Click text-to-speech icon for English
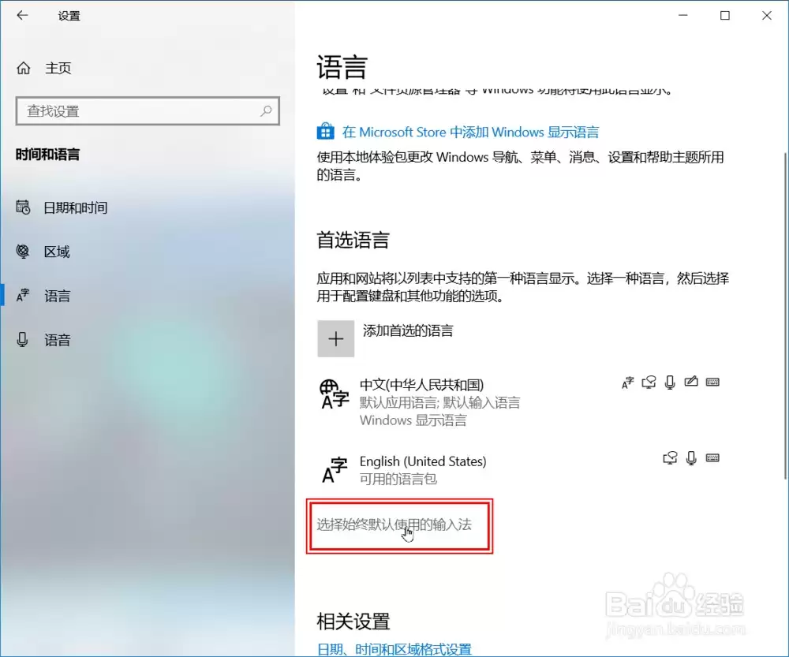Viewport: 789px width, 657px height. pyautogui.click(x=670, y=457)
